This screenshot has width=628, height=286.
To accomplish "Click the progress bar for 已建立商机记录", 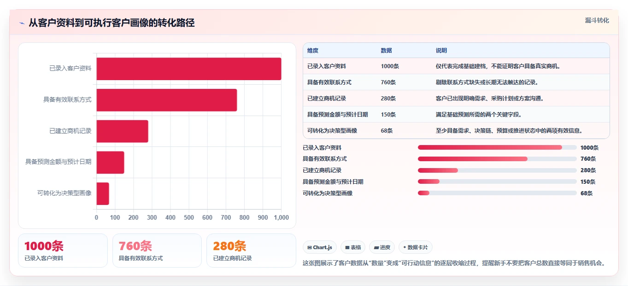I will click(x=497, y=170).
